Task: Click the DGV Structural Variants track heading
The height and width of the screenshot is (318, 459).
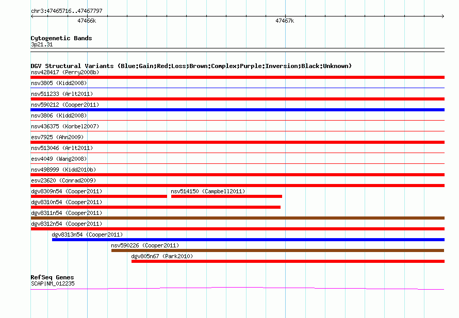Action: pyautogui.click(x=191, y=66)
